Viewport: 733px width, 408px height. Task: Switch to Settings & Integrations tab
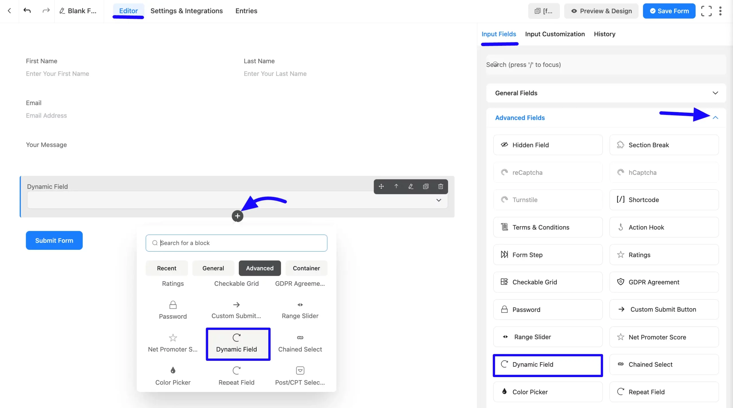pos(186,11)
